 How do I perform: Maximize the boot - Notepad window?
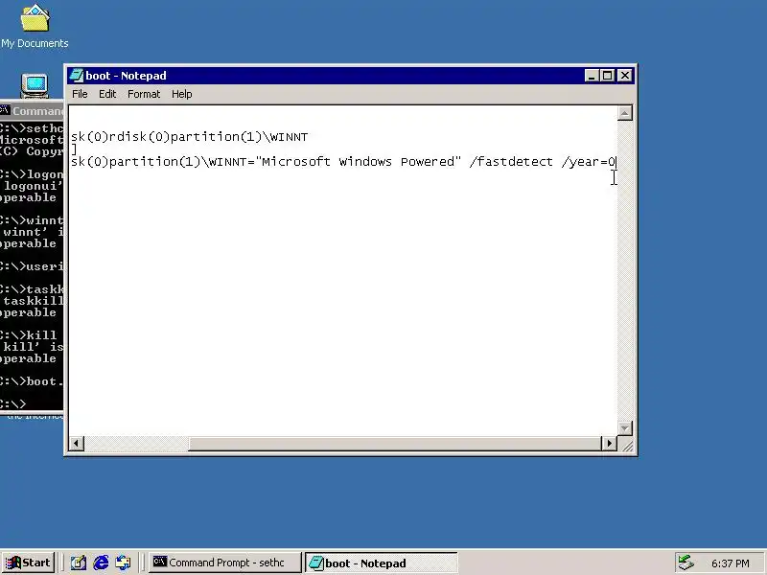point(607,76)
